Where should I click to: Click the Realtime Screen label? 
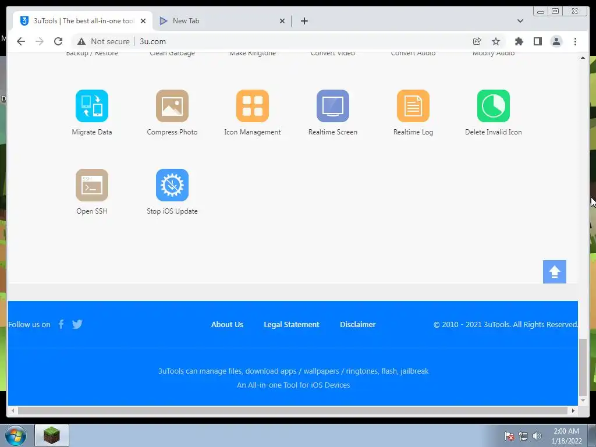(x=332, y=132)
